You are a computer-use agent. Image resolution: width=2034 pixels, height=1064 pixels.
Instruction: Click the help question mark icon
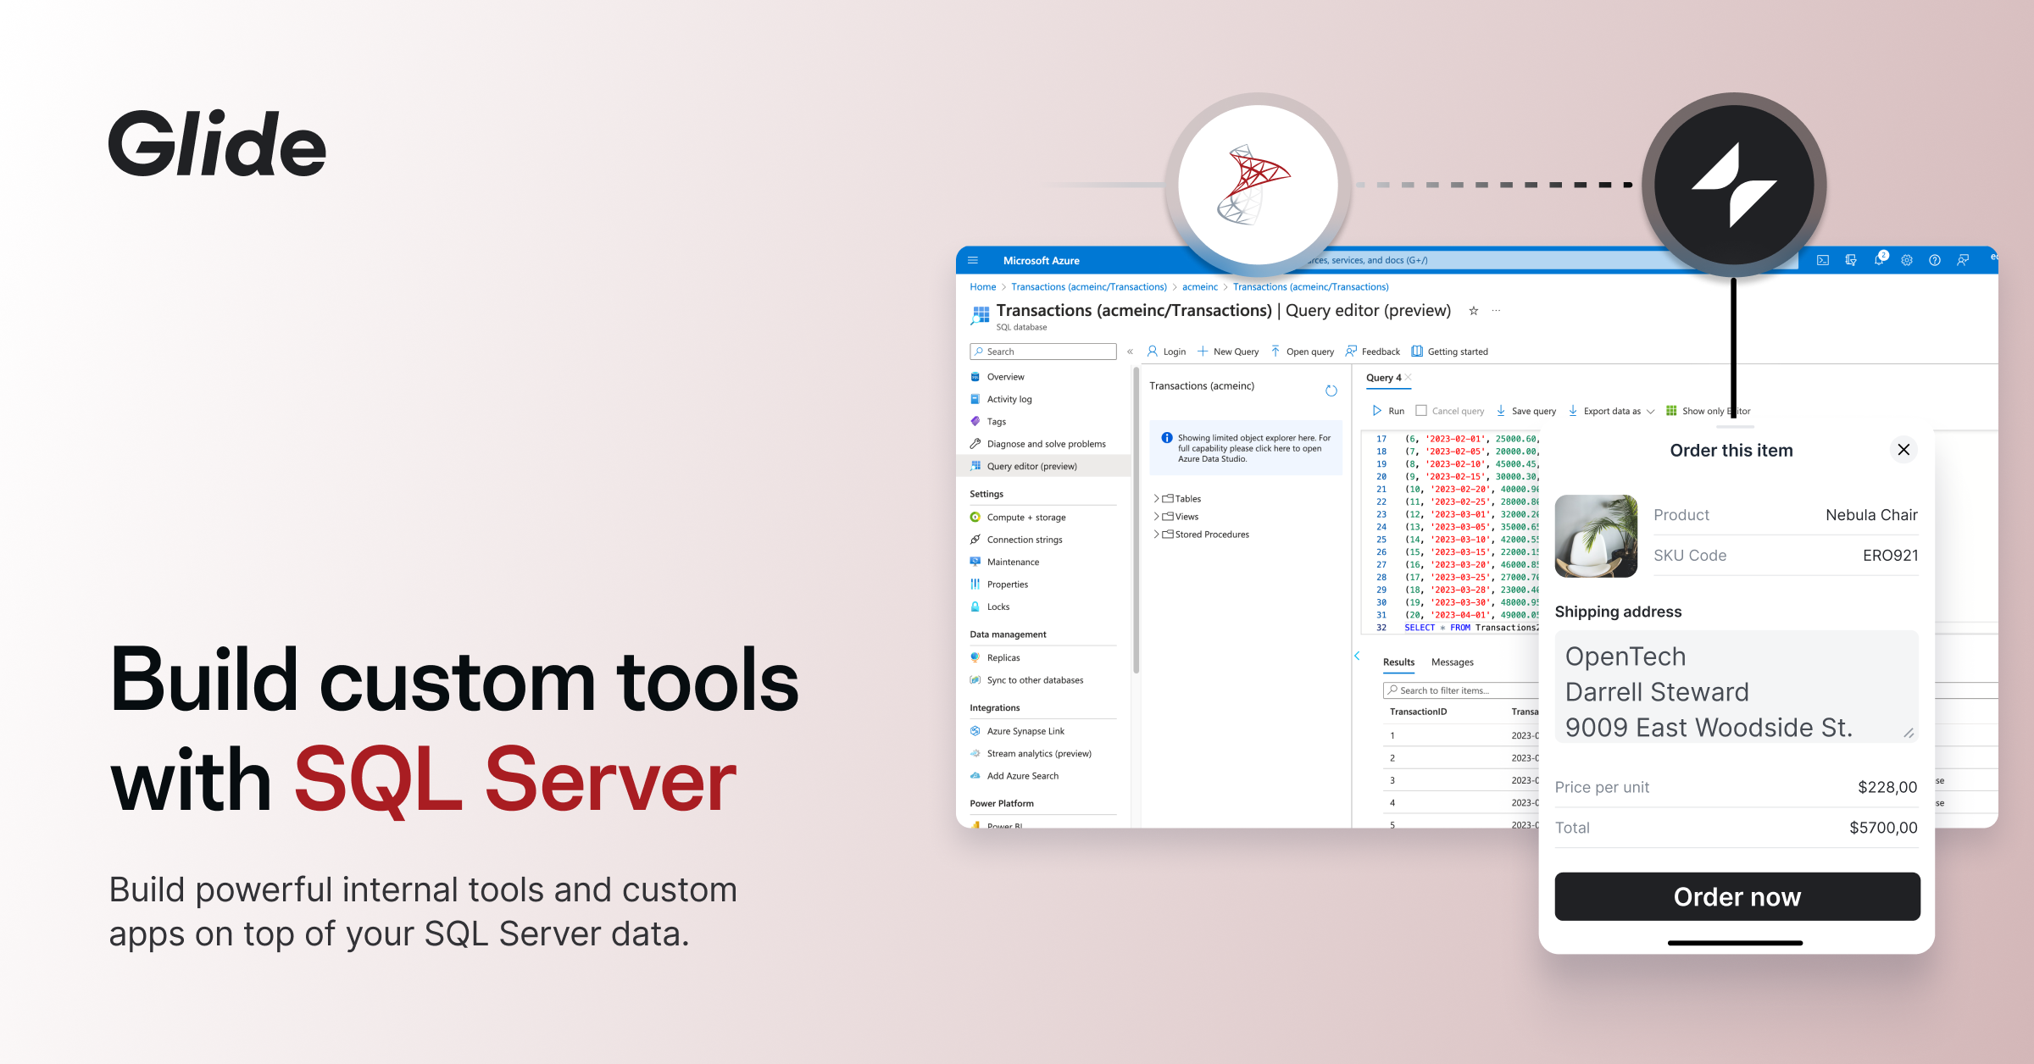1935,260
